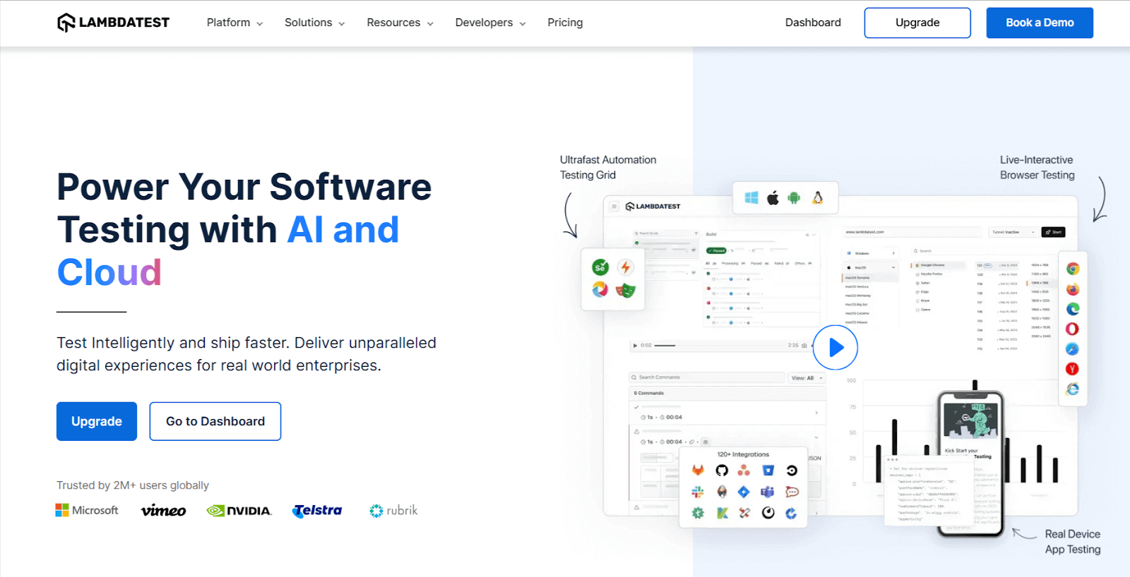1130x577 pixels.
Task: Click the Edge browser icon
Action: 1073,309
